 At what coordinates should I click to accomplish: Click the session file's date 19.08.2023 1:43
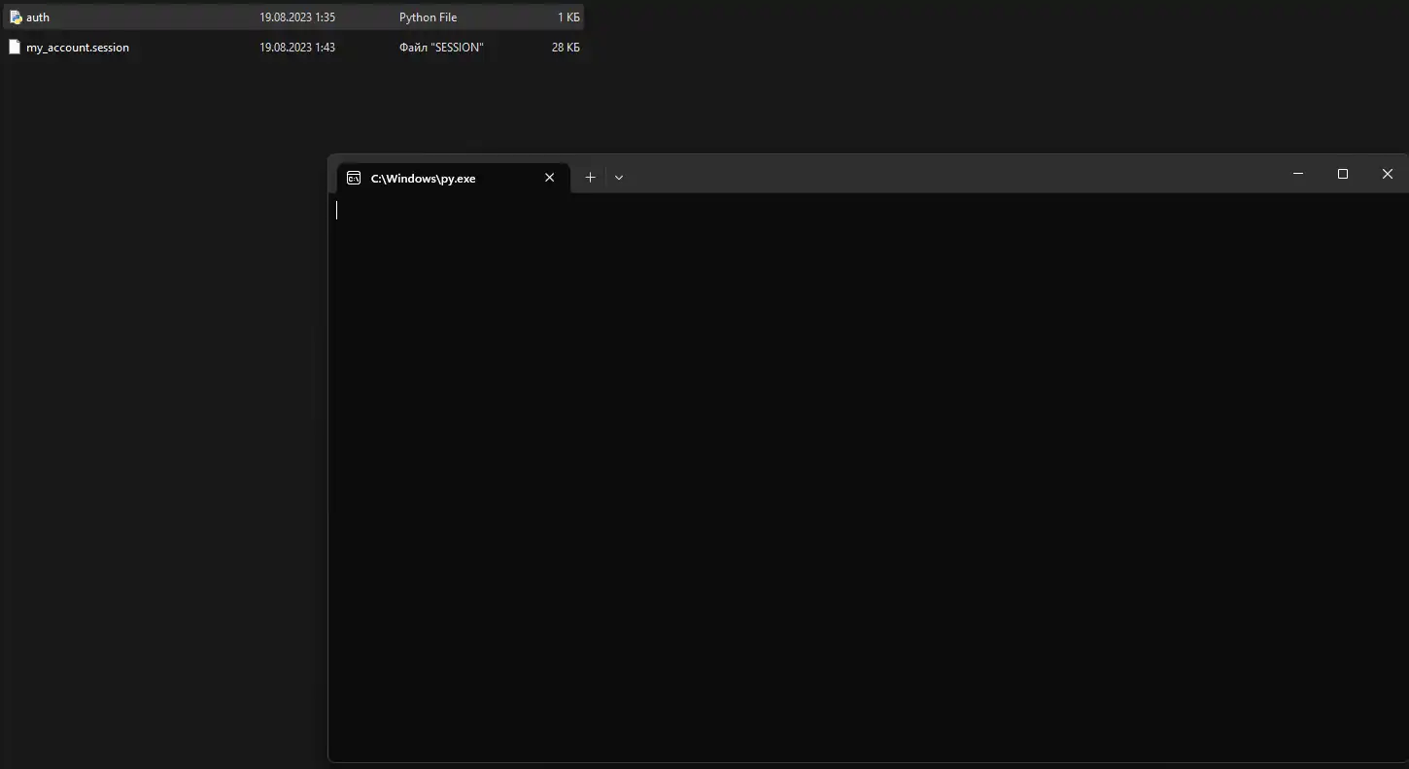(x=296, y=47)
